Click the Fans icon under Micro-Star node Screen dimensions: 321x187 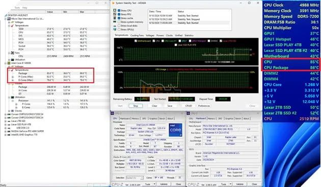point(13,53)
